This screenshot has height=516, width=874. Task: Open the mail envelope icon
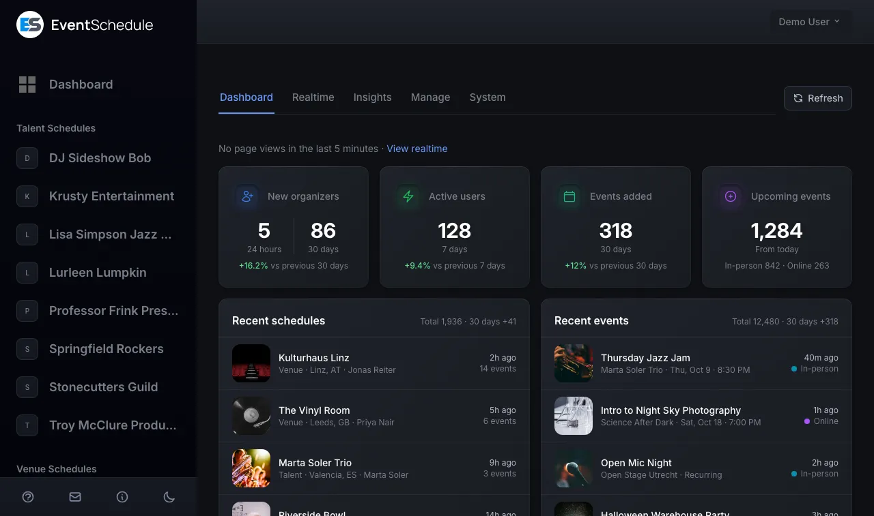pyautogui.click(x=75, y=497)
